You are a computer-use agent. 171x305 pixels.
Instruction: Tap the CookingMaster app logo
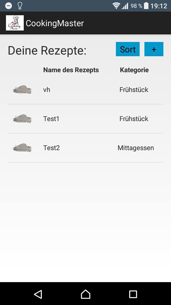point(15,23)
